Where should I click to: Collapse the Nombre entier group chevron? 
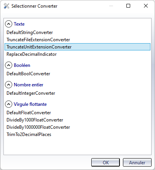click(8, 85)
